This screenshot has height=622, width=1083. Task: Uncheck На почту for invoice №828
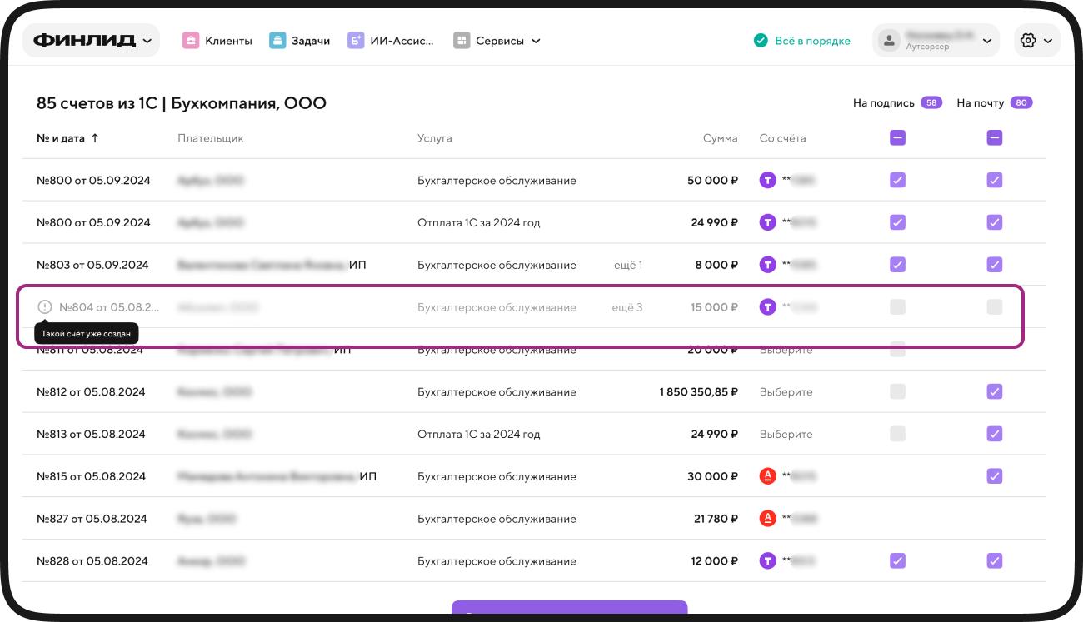click(995, 561)
